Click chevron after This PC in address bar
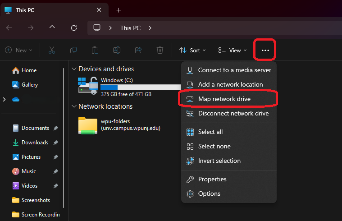The width and height of the screenshot is (342, 221). [150, 28]
